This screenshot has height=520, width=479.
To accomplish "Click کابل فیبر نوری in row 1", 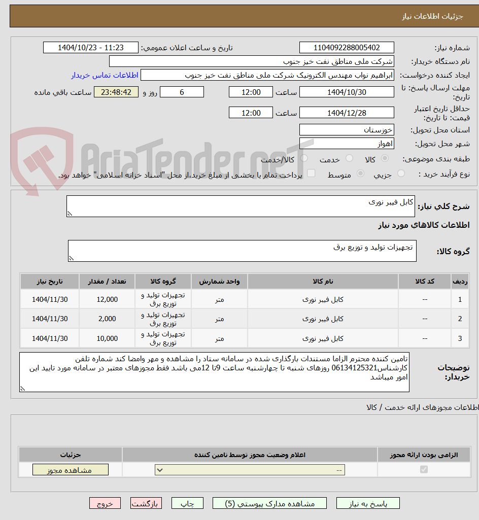I will (323, 299).
